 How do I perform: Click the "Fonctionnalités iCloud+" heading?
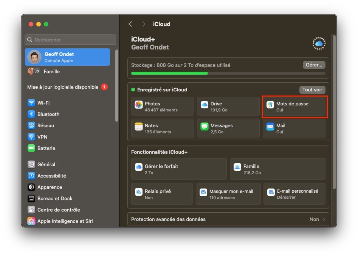coord(159,152)
